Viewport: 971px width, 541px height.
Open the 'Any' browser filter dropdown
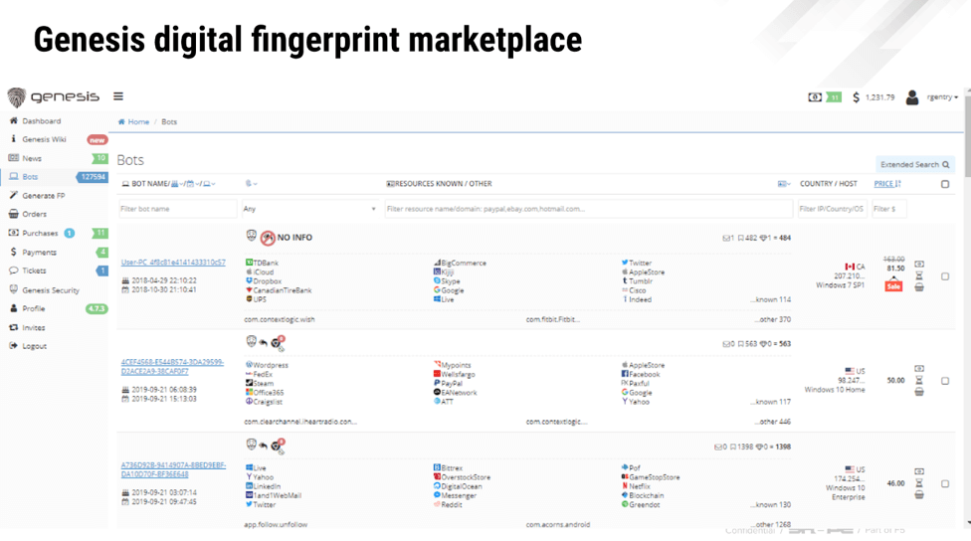[x=309, y=209]
